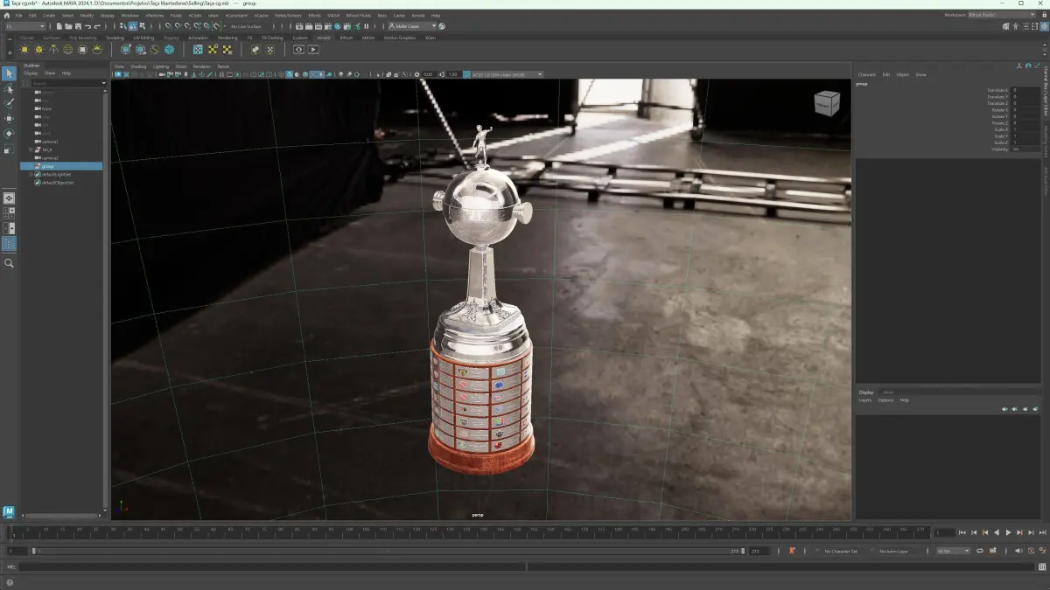Choose the Rotate tool in the toolbox
Viewport: 1050px width, 590px height.
[x=9, y=133]
